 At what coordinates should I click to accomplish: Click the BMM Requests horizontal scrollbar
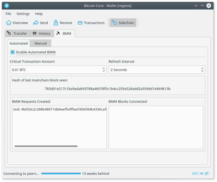46,146
